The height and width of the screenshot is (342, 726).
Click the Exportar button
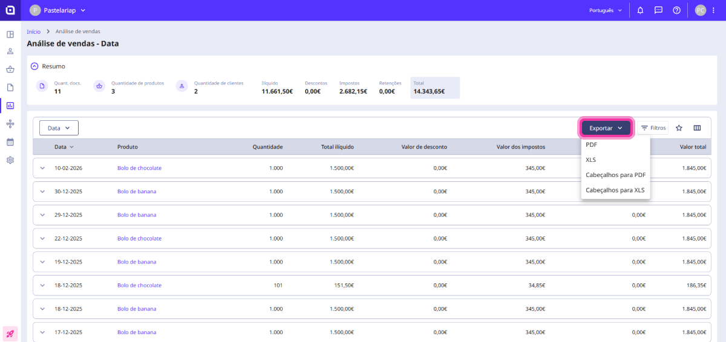coord(606,128)
